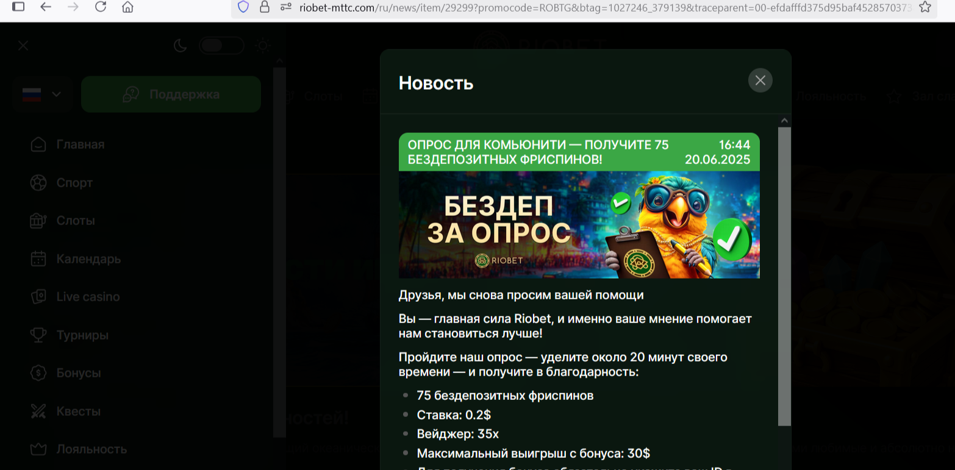Click the site padlock security icon
955x470 pixels.
[264, 7]
